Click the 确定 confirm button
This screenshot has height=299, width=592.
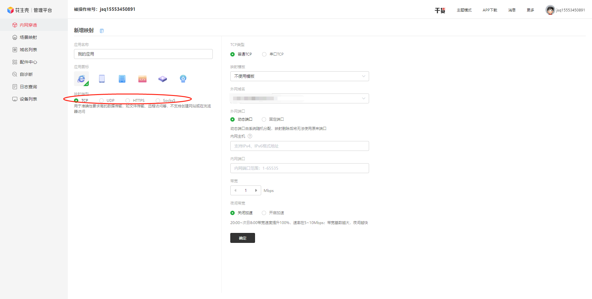coord(242,238)
